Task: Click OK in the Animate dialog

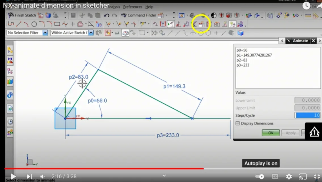Action: pyautogui.click(x=270, y=133)
